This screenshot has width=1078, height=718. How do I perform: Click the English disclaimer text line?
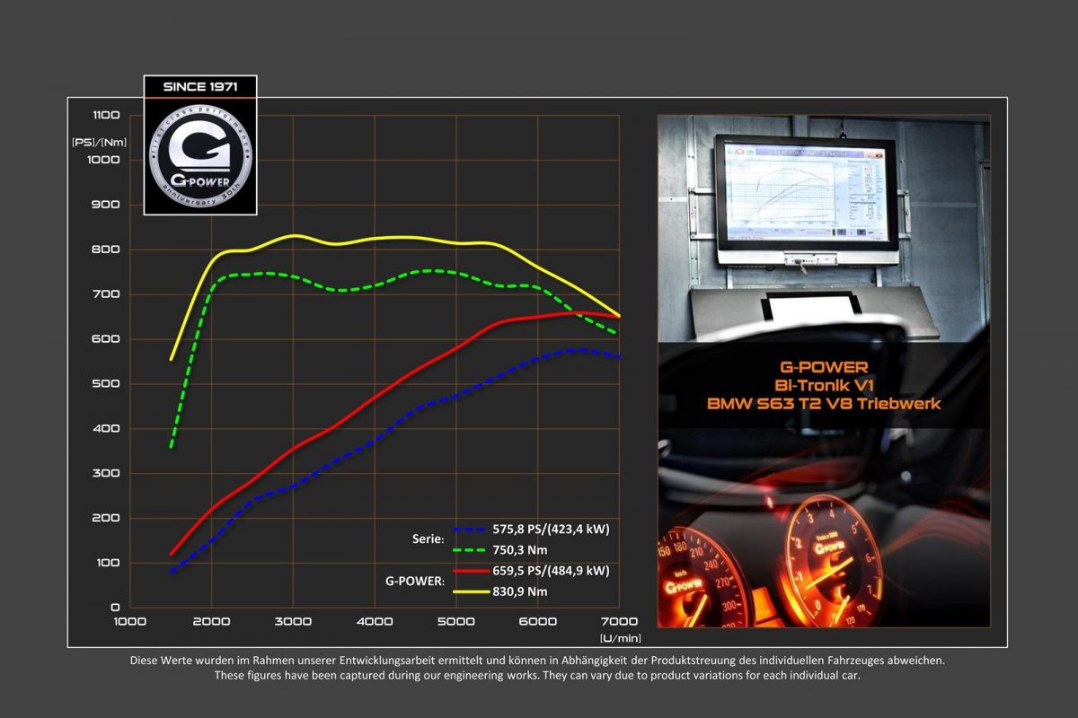[537, 676]
